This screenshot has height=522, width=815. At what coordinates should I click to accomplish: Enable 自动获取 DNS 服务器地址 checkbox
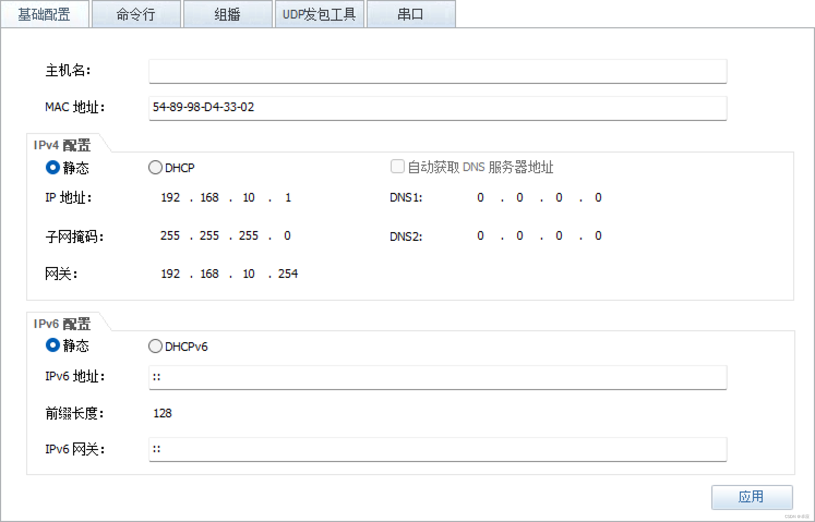click(x=397, y=167)
